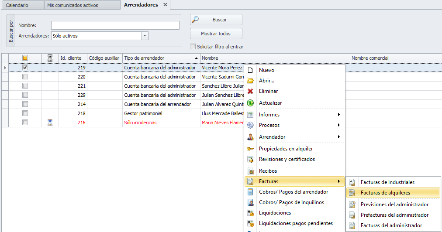Click the Liquidaciones icon
442x232 pixels.
tap(250, 212)
